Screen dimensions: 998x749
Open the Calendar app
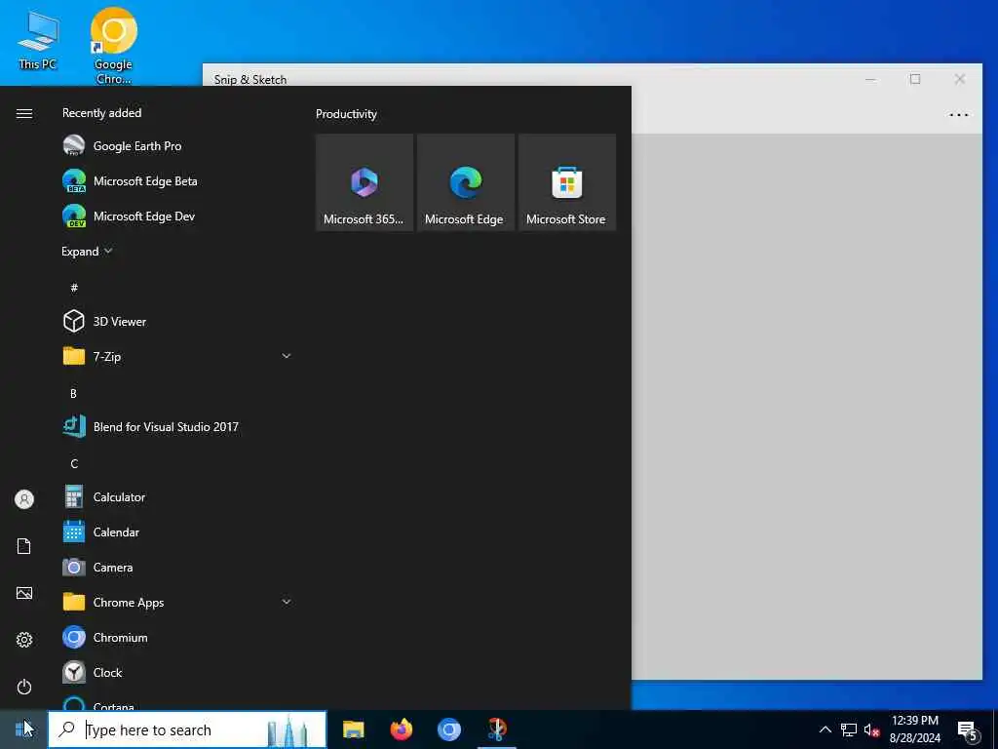[178, 532]
